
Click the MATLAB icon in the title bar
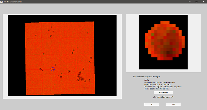(x=2, y=2)
